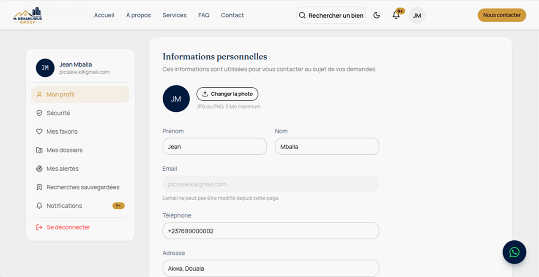Click the Informations personnelles heading
539x277 pixels.
click(x=215, y=56)
